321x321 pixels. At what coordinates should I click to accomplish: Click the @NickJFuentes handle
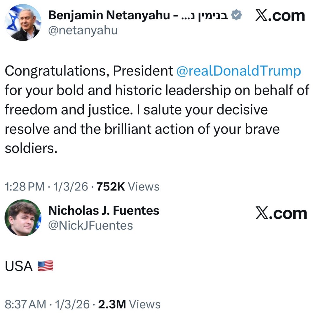pyautogui.click(x=90, y=225)
